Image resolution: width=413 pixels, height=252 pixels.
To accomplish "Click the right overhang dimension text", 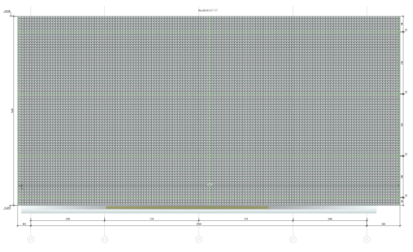I will (x=384, y=224).
